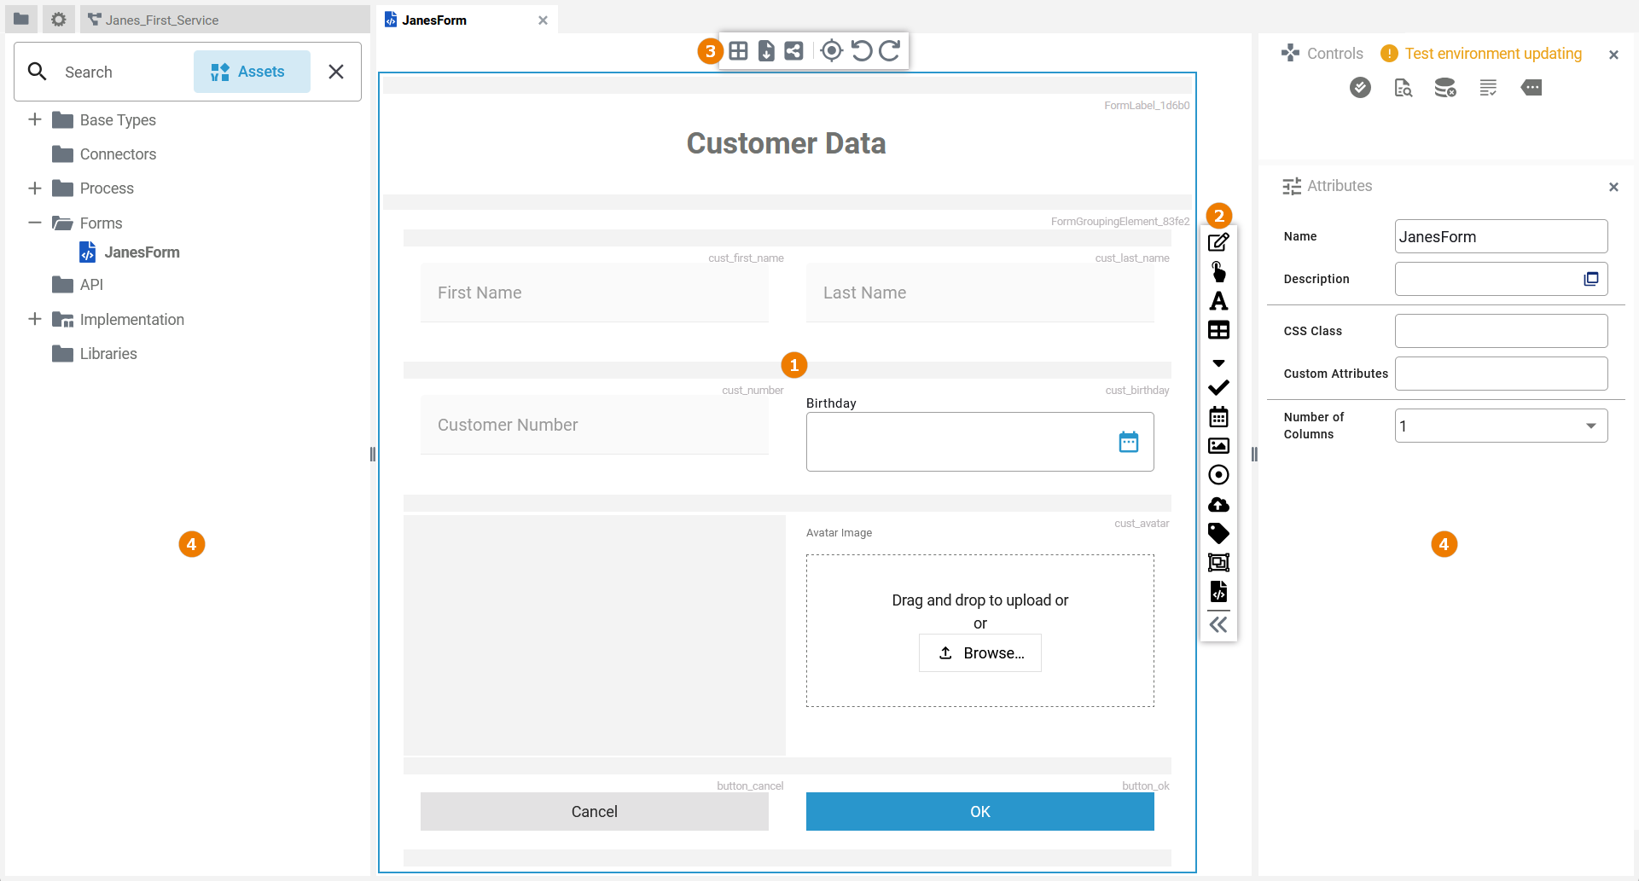
Task: Click the Browse... upload button
Action: (979, 653)
